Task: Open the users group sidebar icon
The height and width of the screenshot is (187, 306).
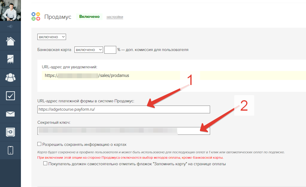Action: click(x=10, y=78)
